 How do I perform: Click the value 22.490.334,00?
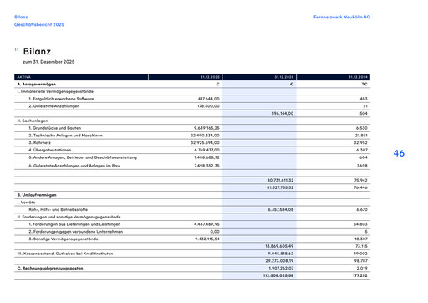(205, 136)
